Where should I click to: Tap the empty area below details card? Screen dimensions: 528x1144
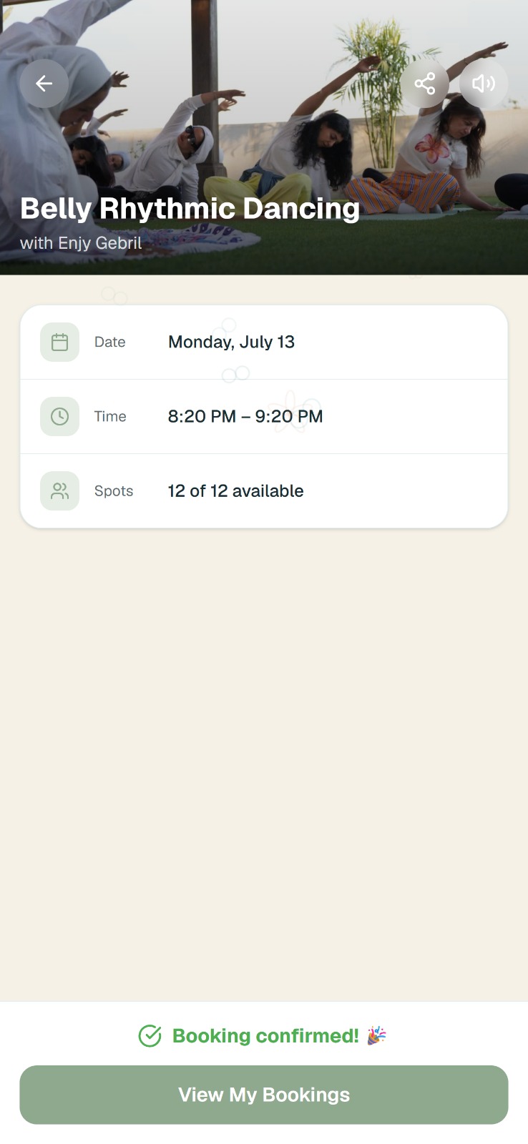point(264,765)
